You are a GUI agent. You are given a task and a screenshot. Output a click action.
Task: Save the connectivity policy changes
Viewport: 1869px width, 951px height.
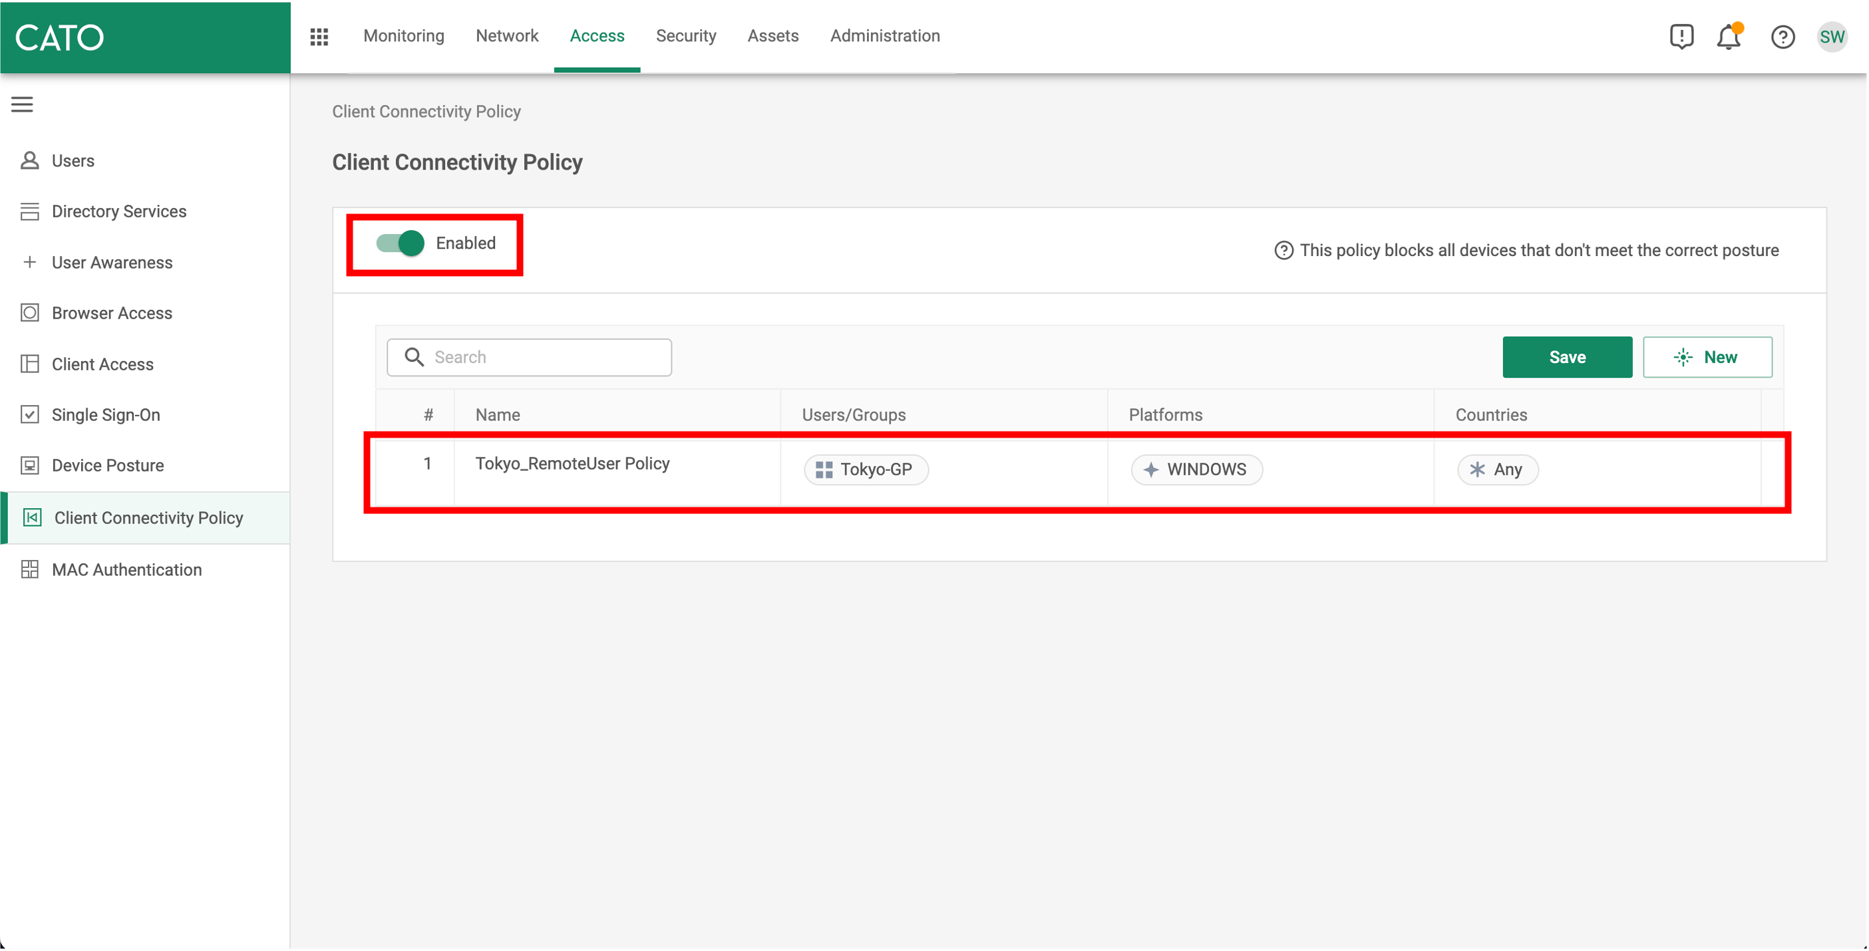coord(1567,357)
